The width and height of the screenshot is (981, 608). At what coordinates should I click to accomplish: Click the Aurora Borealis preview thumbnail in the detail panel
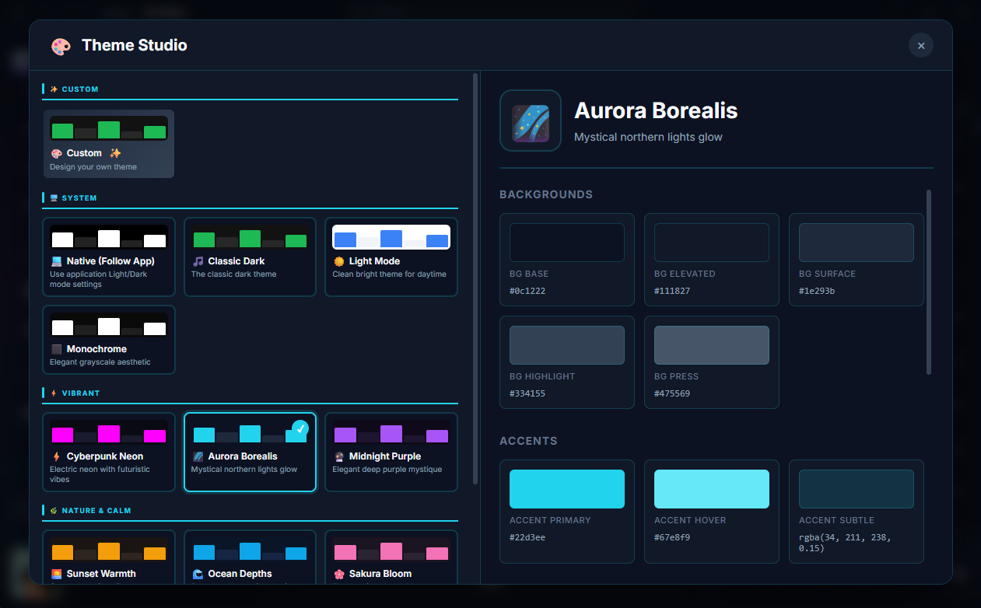click(x=530, y=121)
